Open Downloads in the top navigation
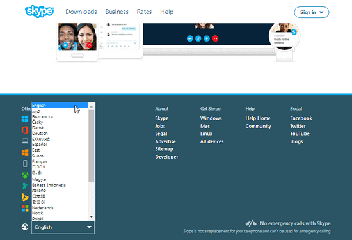 coord(81,12)
